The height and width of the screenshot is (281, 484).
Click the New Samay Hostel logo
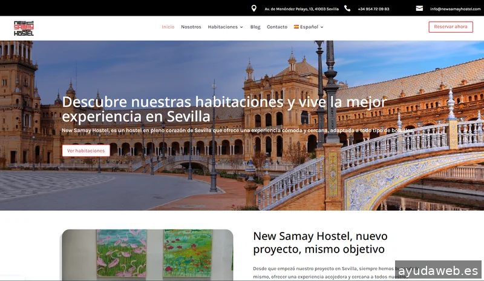(x=24, y=28)
